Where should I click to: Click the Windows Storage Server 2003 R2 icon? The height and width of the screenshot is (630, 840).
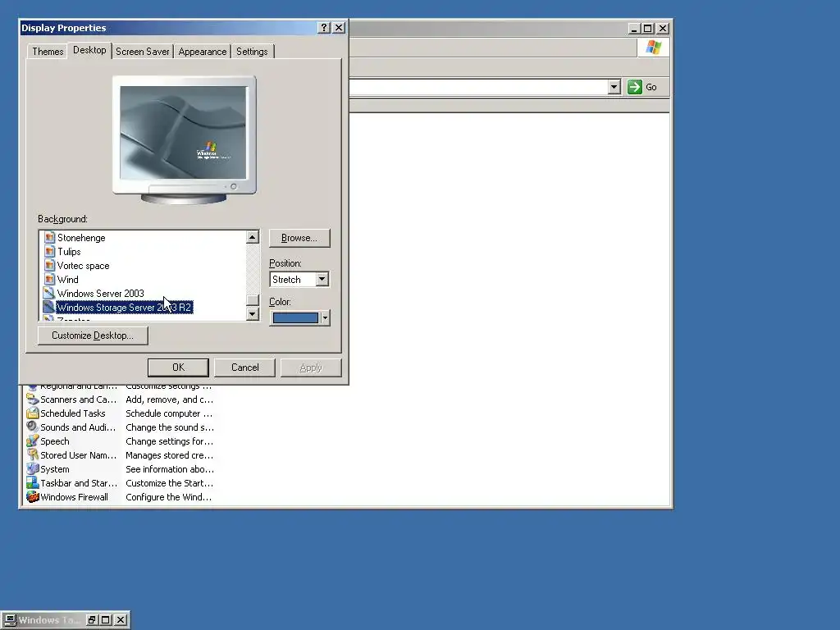[49, 307]
